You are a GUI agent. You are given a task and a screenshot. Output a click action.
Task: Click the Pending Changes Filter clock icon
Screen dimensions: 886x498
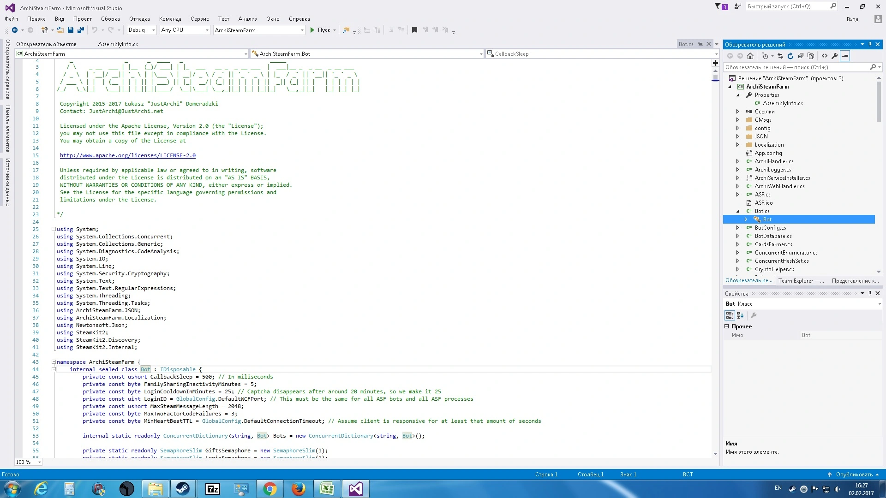(x=765, y=56)
